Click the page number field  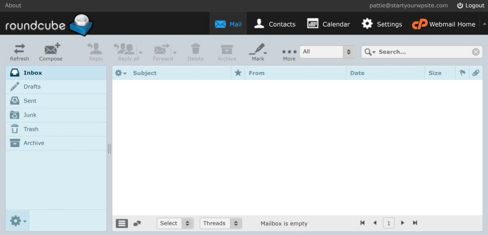coord(389,223)
